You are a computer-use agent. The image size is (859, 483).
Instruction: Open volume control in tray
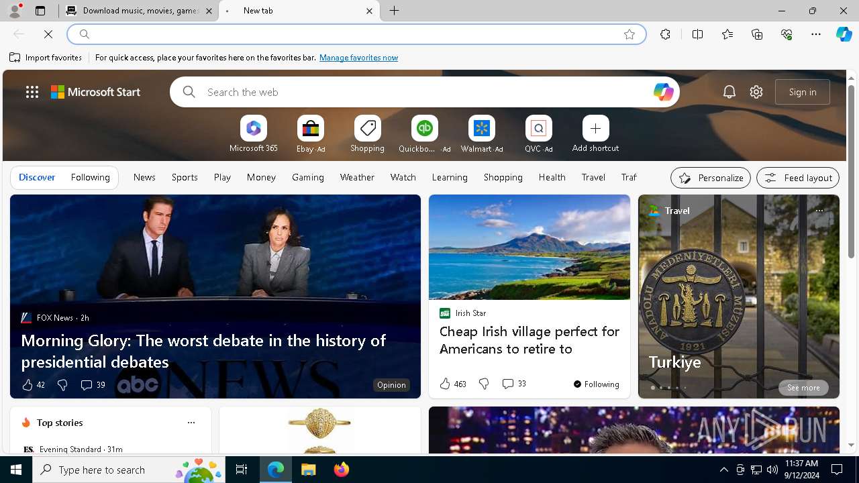point(772,470)
